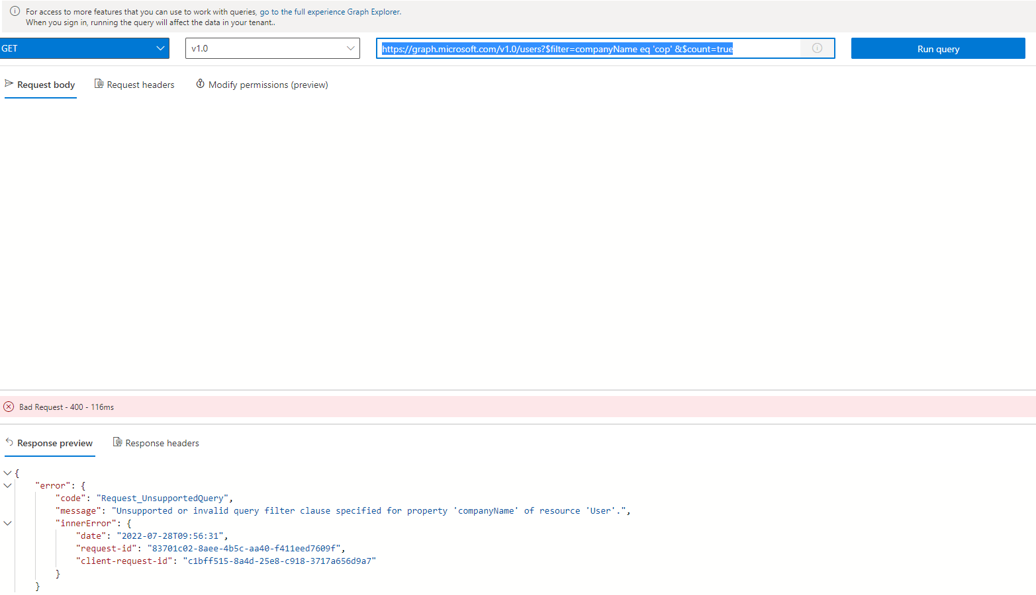Image resolution: width=1036 pixels, height=595 pixels.
Task: Select the Response preview tab
Action: pyautogui.click(x=56, y=442)
